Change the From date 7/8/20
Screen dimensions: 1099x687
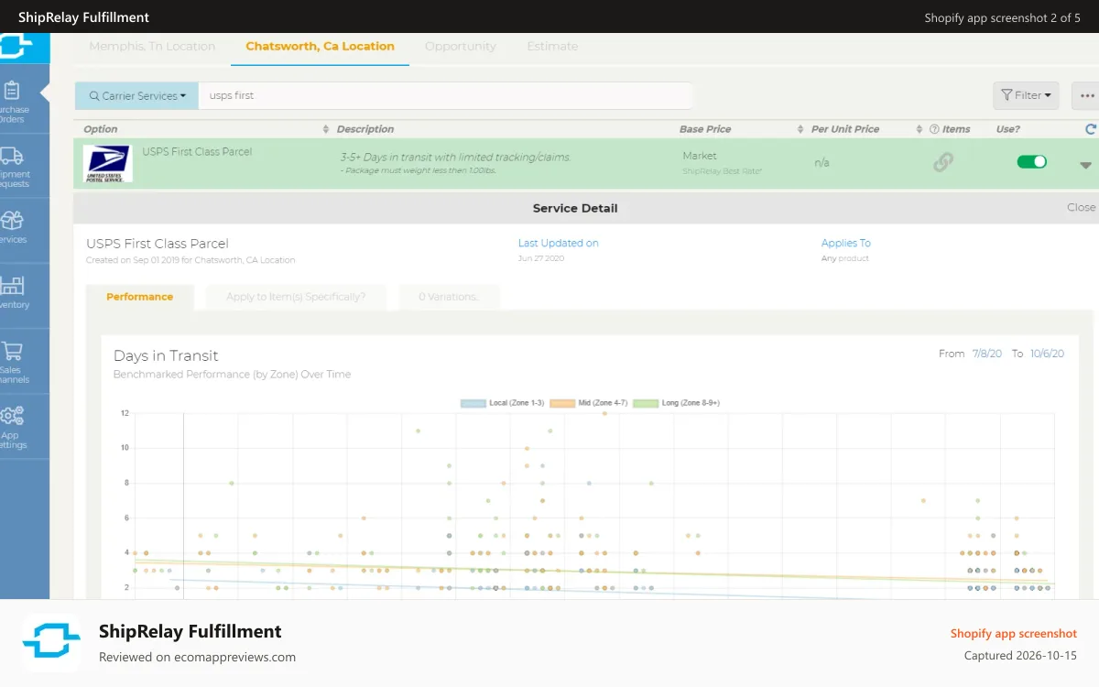click(987, 354)
